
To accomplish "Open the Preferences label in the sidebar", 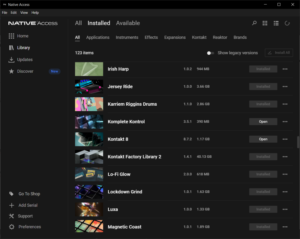I will (30, 227).
